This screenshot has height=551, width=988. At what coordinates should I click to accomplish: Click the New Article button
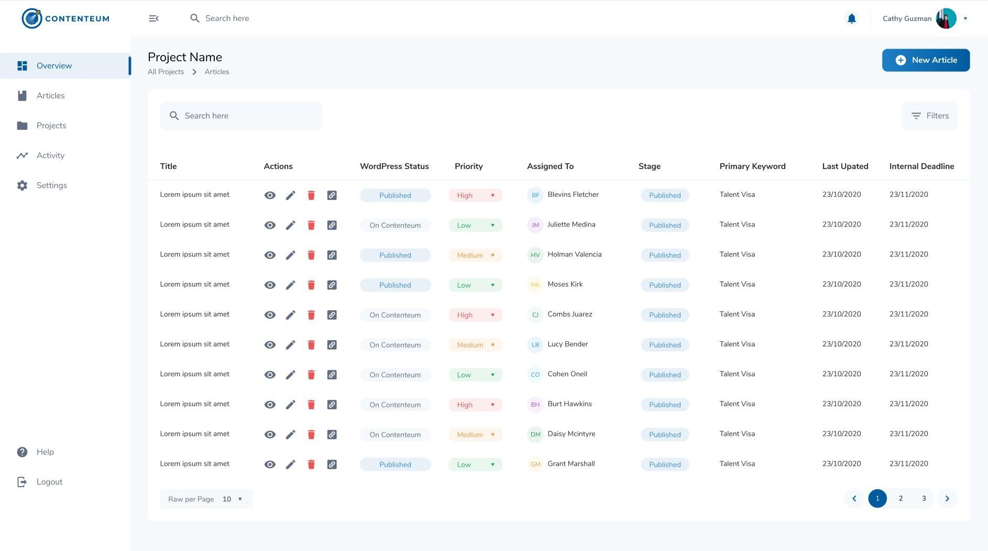[x=926, y=60]
